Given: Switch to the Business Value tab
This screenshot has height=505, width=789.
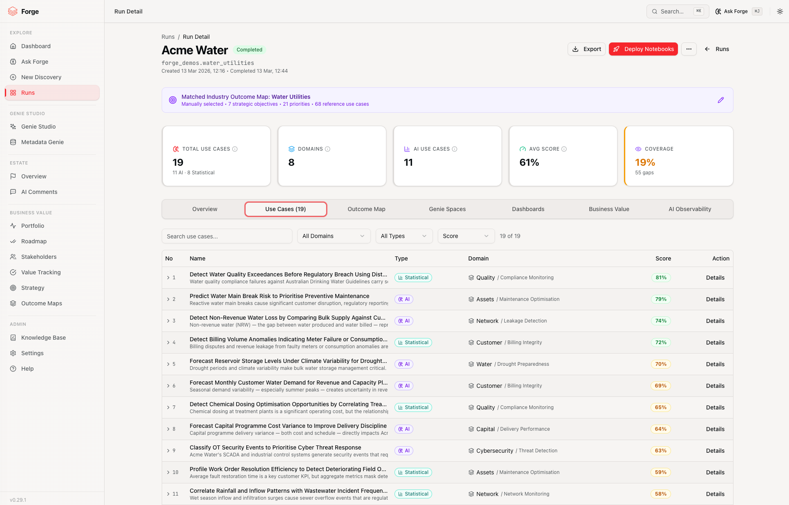Looking at the screenshot, I should [609, 209].
